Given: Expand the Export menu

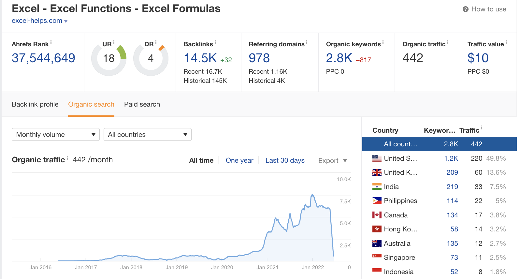Looking at the screenshot, I should [332, 161].
